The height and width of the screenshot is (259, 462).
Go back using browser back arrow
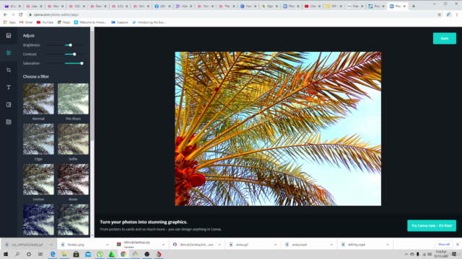point(5,14)
